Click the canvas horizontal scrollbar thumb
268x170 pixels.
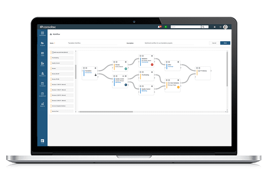(x=106, y=112)
